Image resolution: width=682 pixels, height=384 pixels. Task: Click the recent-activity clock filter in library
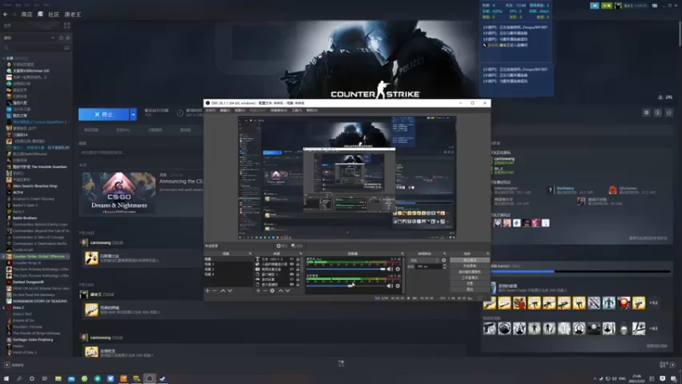pos(61,38)
